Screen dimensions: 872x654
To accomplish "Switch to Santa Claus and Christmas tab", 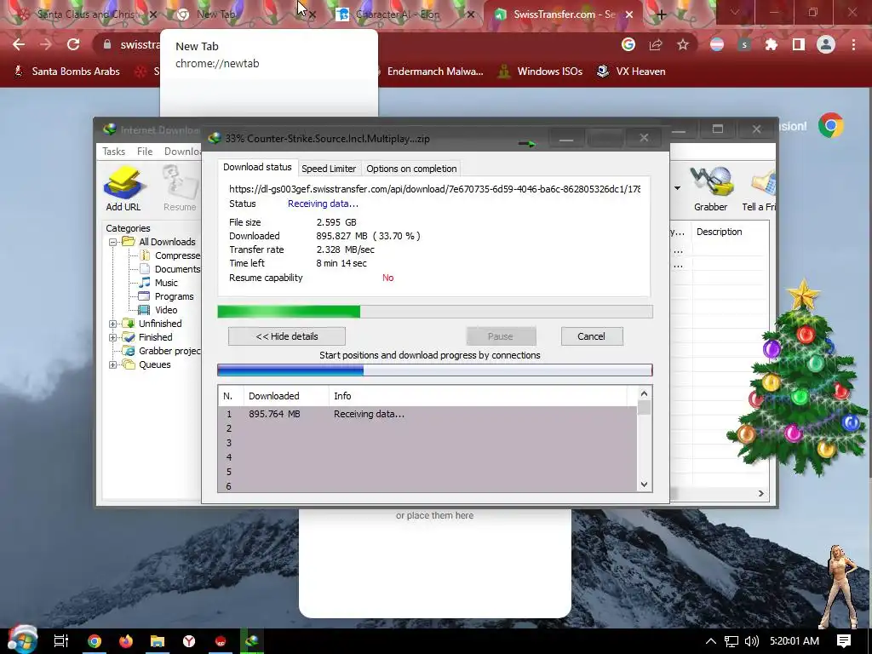I will click(88, 14).
